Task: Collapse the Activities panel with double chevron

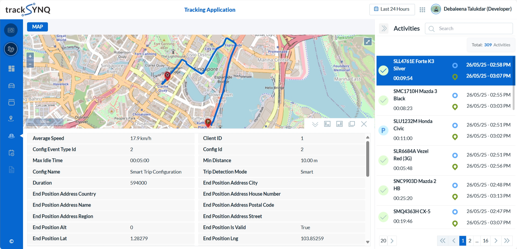Action: pos(384,28)
